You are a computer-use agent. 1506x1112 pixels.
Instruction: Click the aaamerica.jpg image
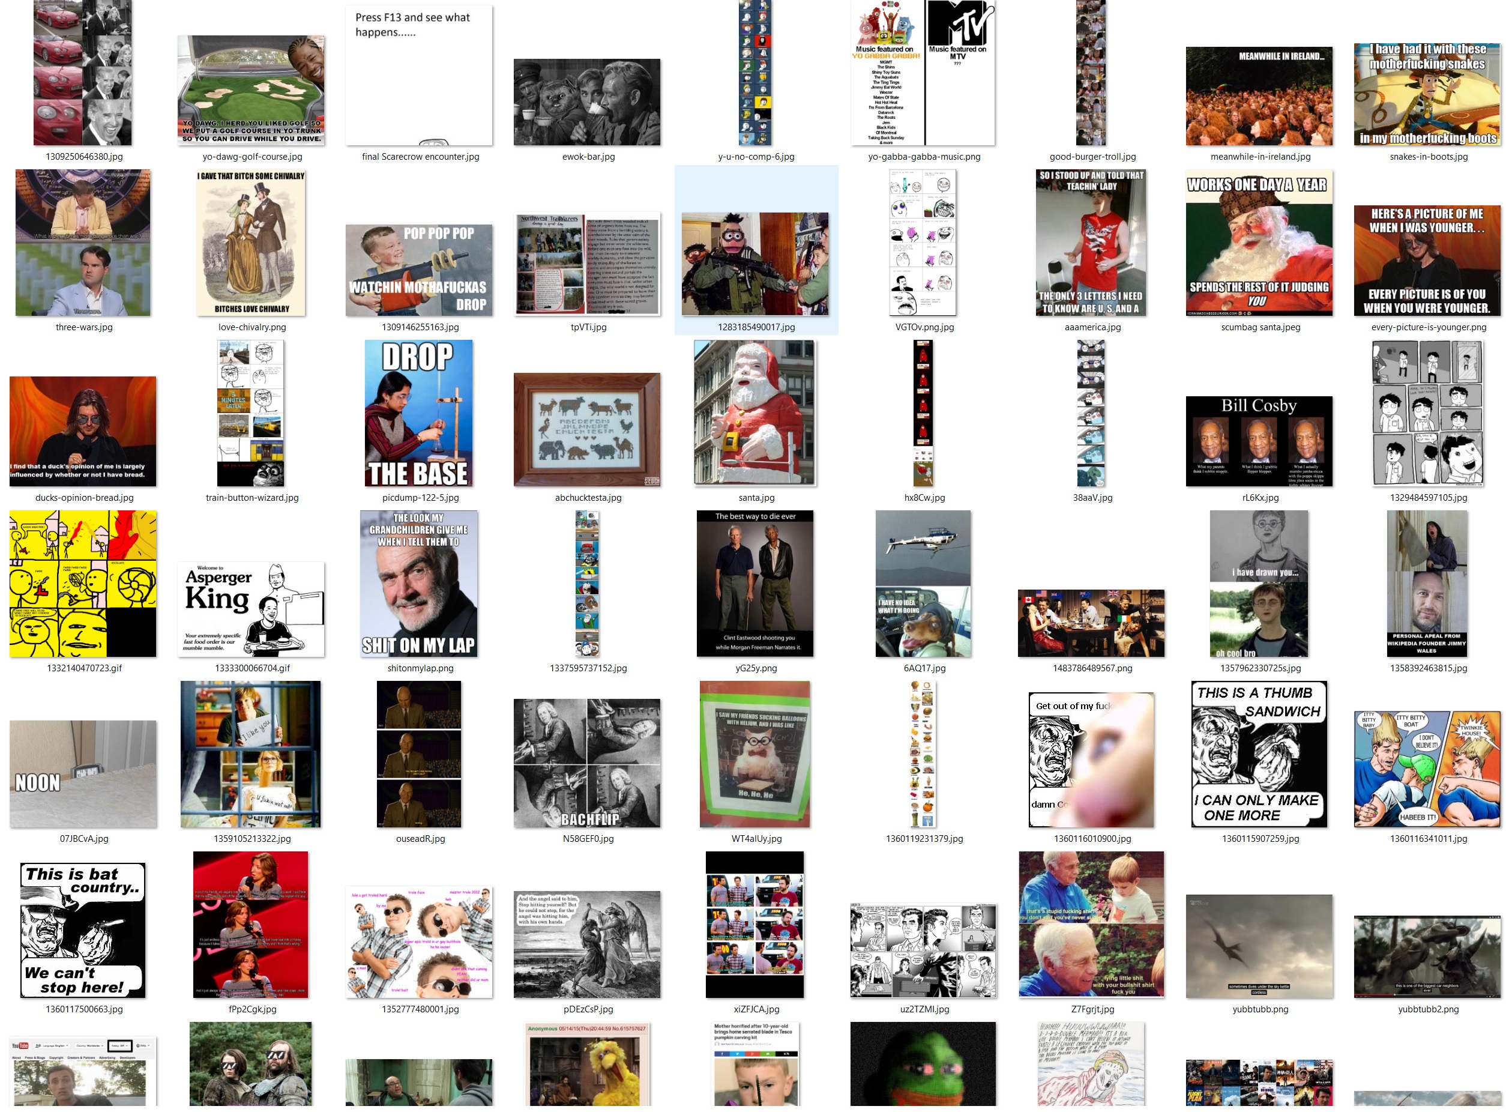coord(1091,243)
